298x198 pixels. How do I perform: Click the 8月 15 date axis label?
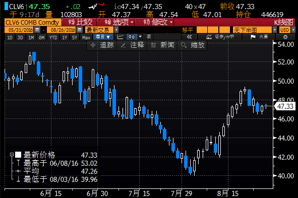tap(228, 193)
